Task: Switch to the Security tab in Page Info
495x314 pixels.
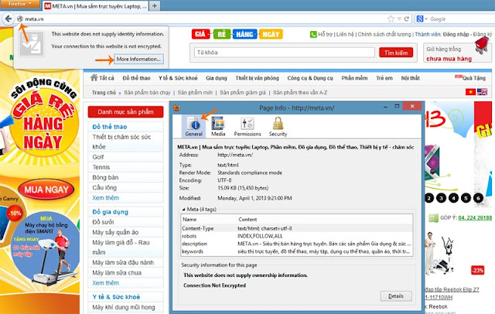Action: click(x=278, y=126)
